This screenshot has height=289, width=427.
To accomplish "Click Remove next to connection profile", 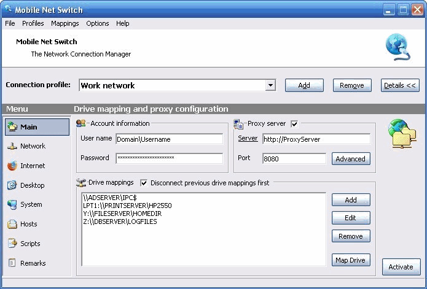I will 352,85.
